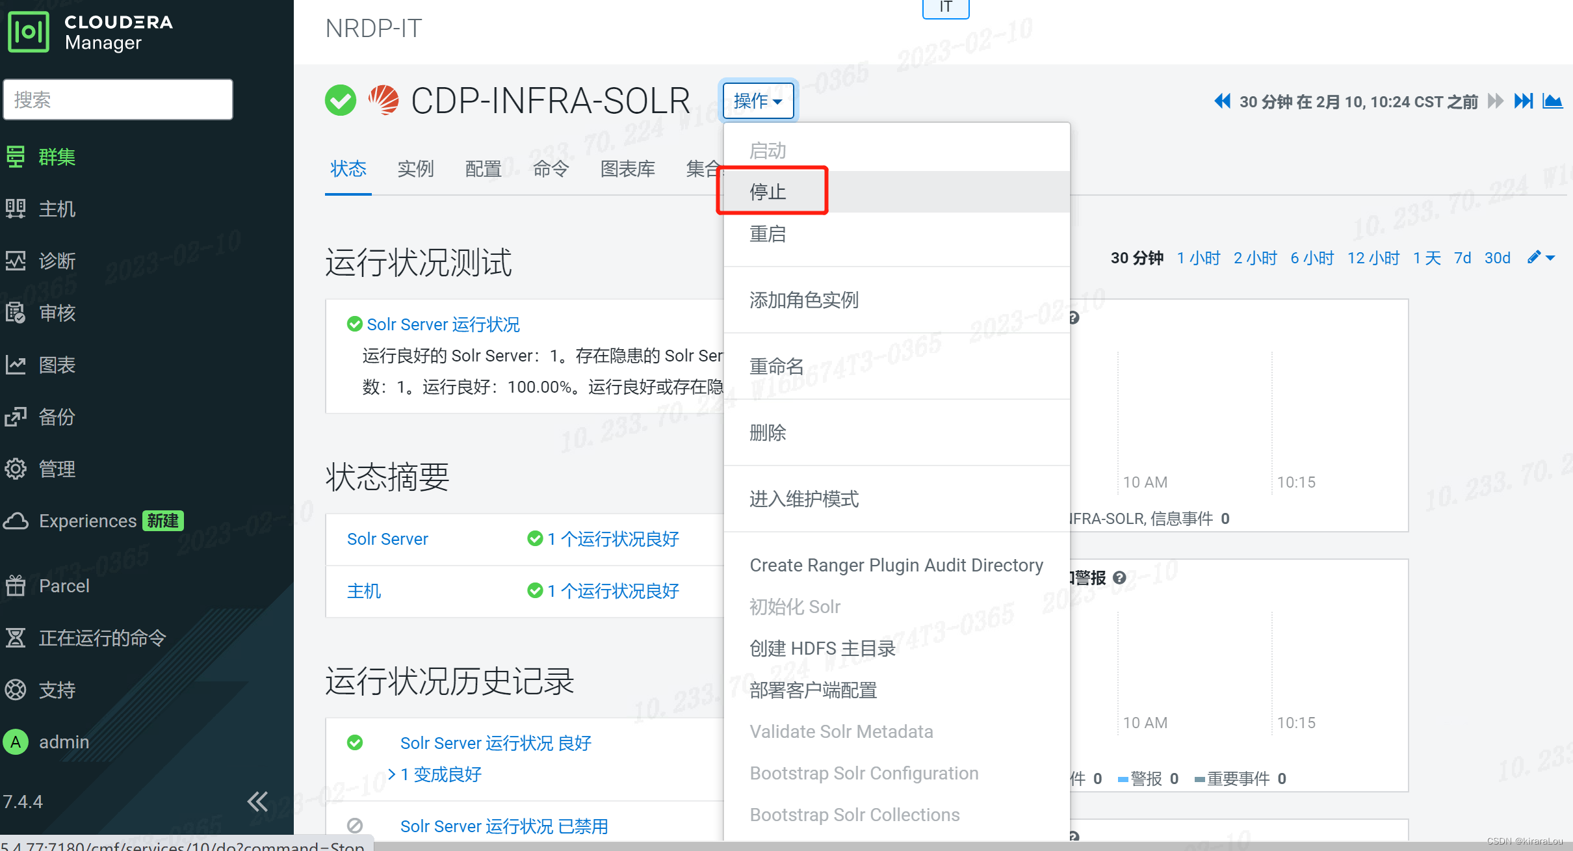
Task: Select Create Ranger Plugin Audit Directory
Action: coord(896,565)
